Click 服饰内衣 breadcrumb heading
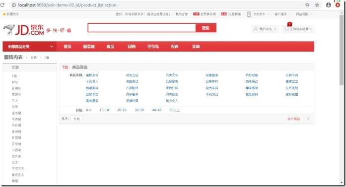 point(13,58)
